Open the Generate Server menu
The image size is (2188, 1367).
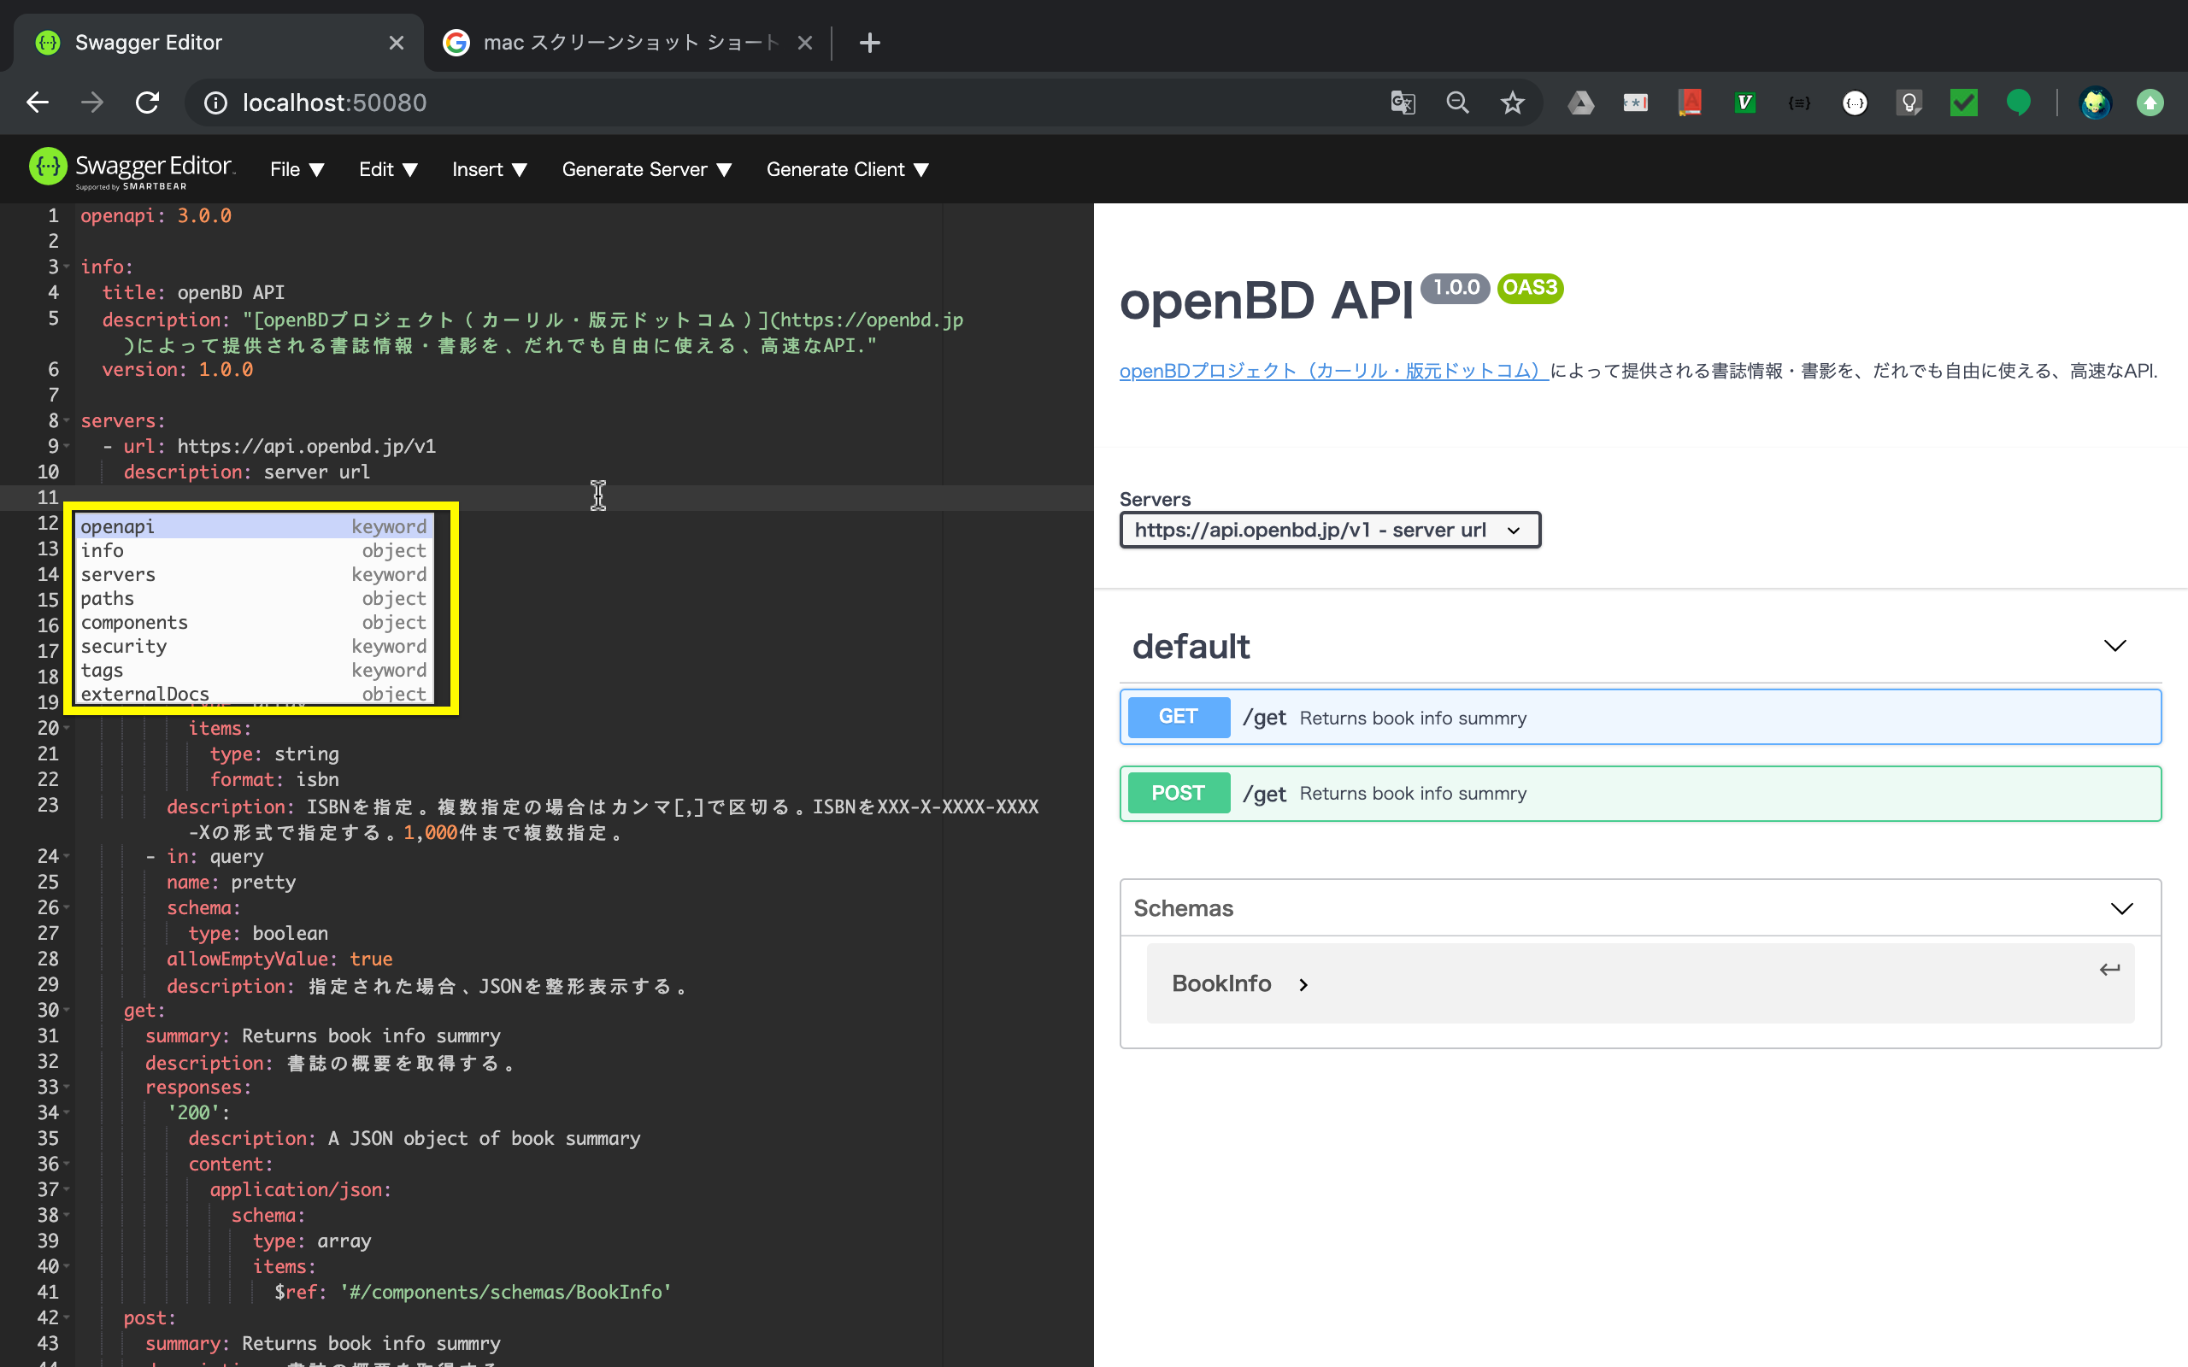click(646, 169)
